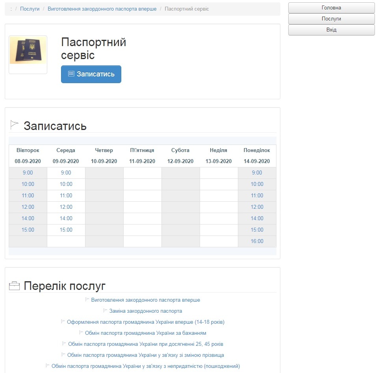This screenshot has height=373, width=382.
Task: Select 12:00 slot on Вівторок 08-09-2020
Action: click(28, 207)
